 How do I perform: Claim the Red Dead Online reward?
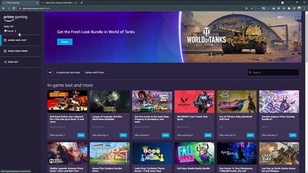click(x=81, y=135)
